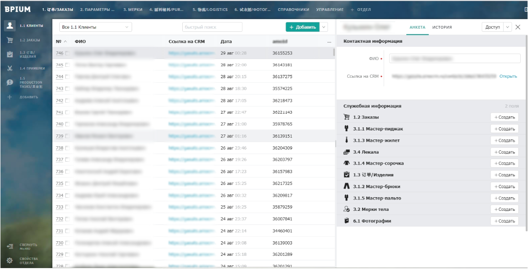Viewport: 528px width, 269px height.
Task: Select the cell with ID 36155253
Action: pyautogui.click(x=282, y=53)
